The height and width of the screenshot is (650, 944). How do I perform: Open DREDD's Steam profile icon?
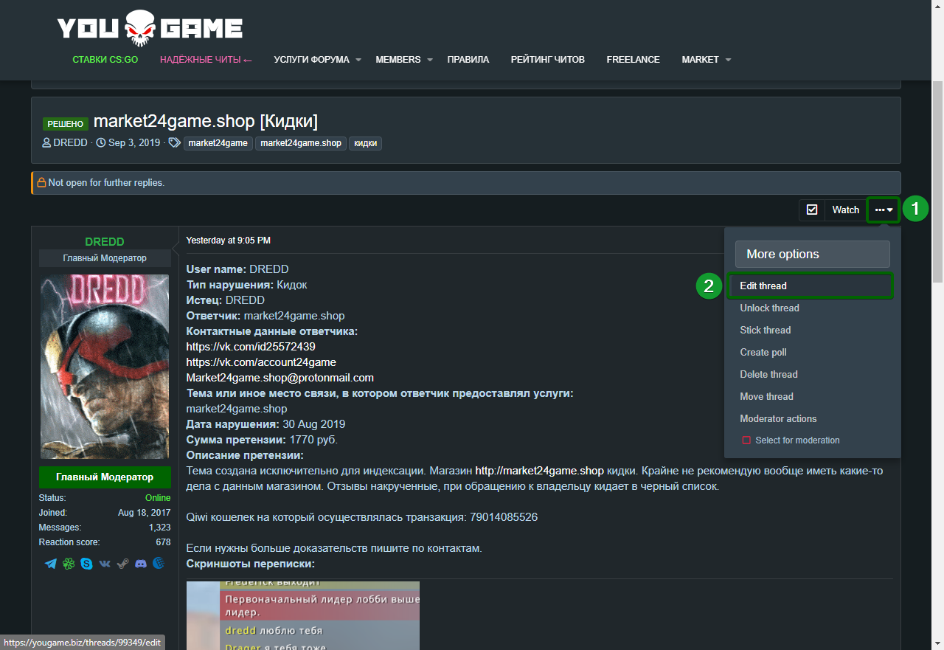coord(122,564)
